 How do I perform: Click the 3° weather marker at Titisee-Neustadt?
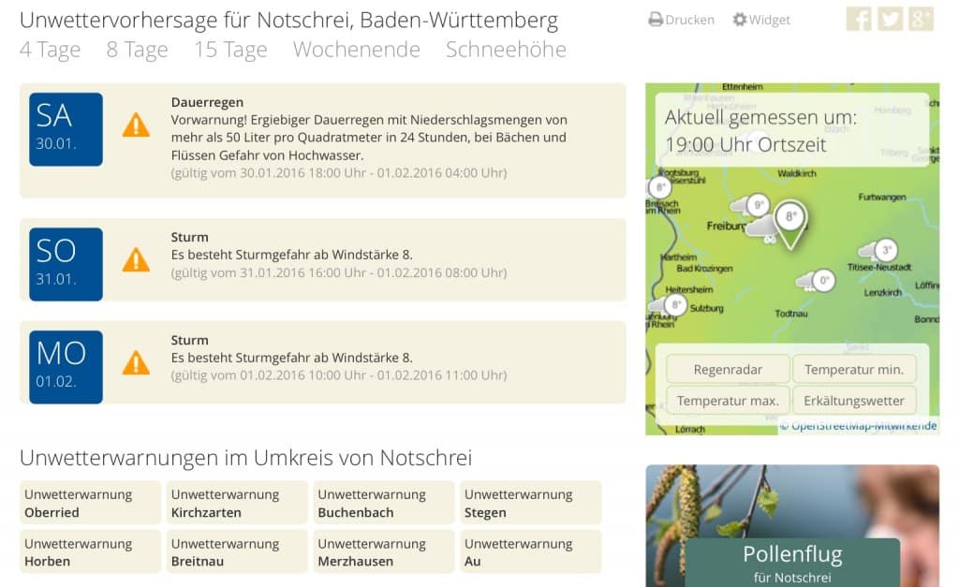pyautogui.click(x=886, y=250)
